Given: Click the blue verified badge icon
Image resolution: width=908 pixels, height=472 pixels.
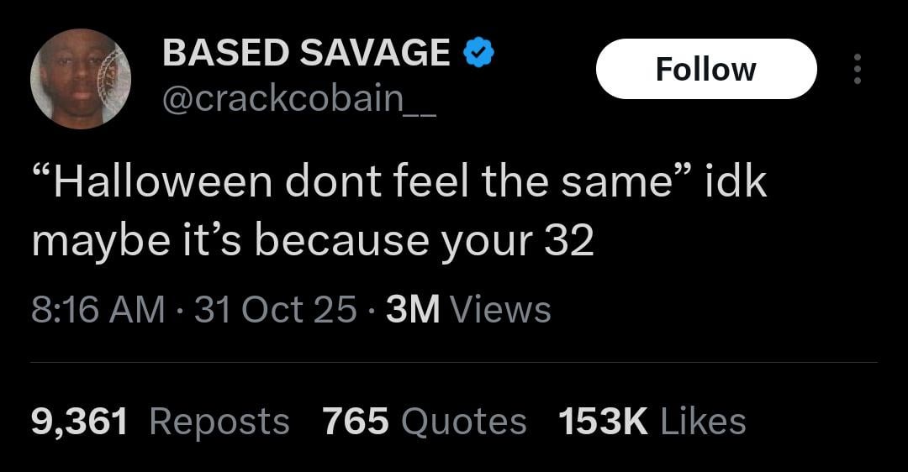Looking at the screenshot, I should click(478, 54).
